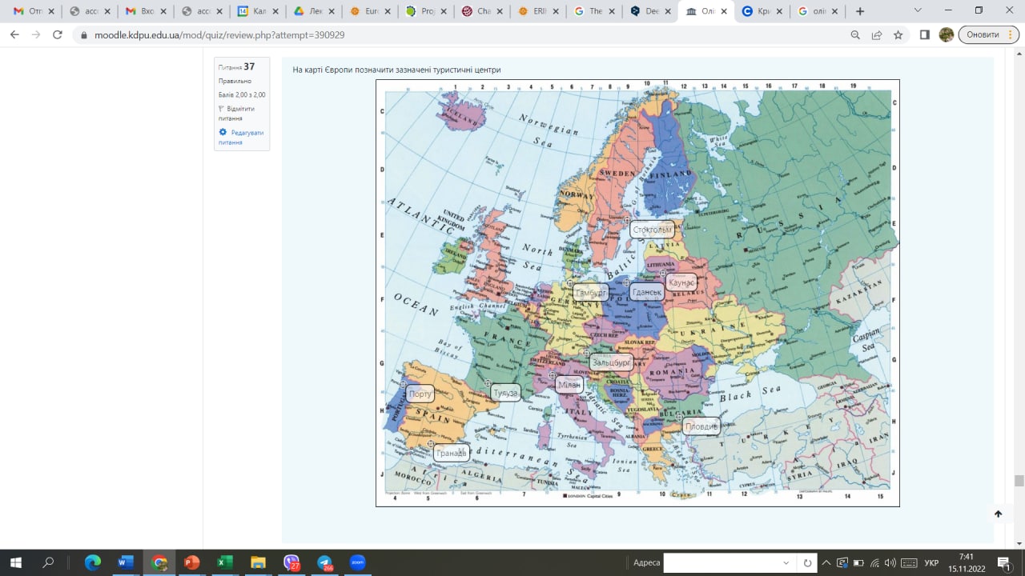The width and height of the screenshot is (1025, 576).
Task: Click the scroll-to-top arrow button
Action: click(998, 514)
